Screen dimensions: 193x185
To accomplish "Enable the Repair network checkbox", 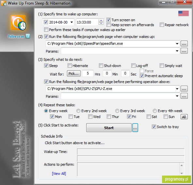I will pos(162,25).
